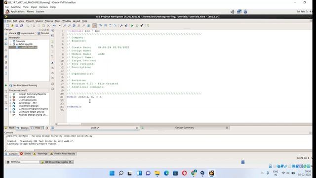
Task: Click the rerun icon beside No Processes Running
Action: pos(11,86)
